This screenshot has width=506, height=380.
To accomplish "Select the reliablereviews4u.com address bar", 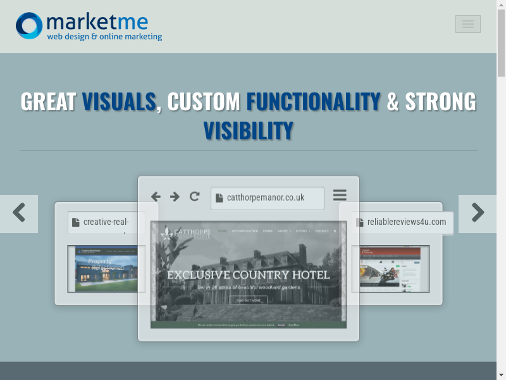I will coord(402,222).
